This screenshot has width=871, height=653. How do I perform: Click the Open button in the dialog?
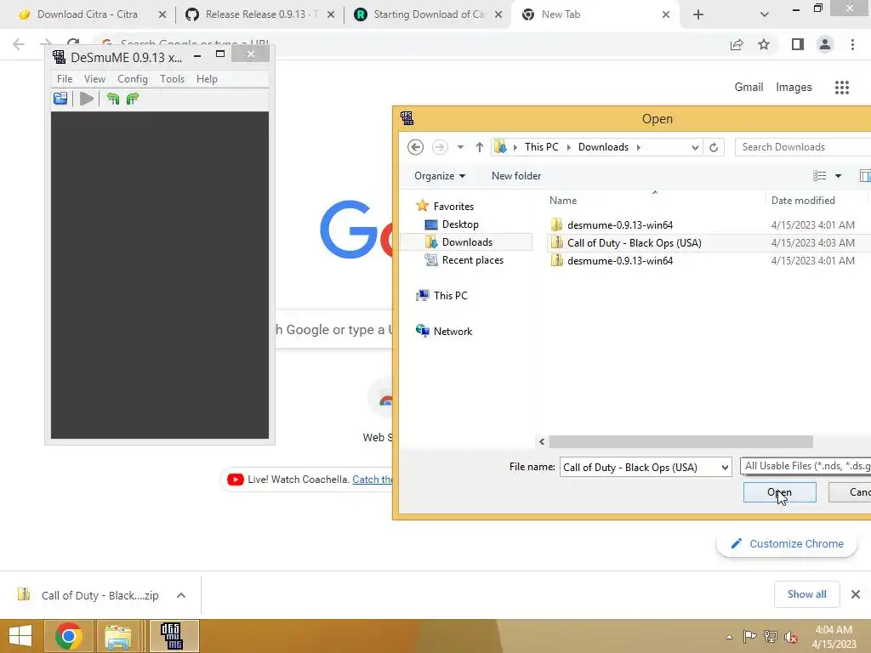[779, 492]
